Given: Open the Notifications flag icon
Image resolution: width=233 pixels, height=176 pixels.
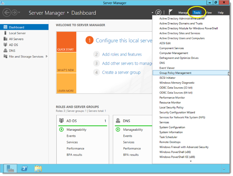Looking at the screenshot, I should click(170, 12).
